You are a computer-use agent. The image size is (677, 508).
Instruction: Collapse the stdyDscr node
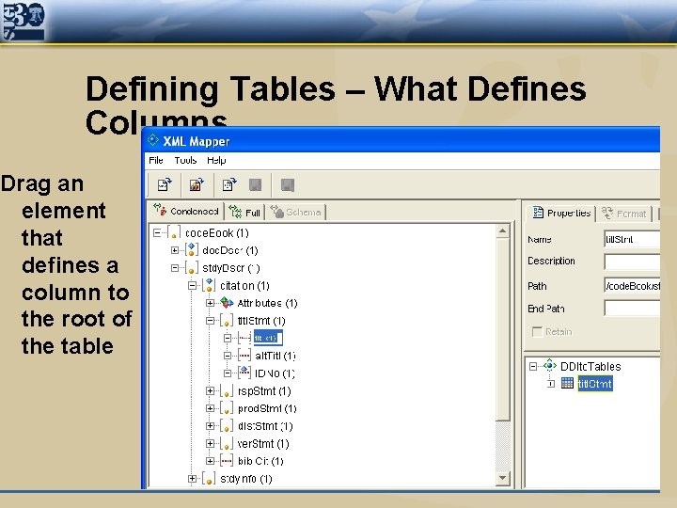tap(175, 268)
